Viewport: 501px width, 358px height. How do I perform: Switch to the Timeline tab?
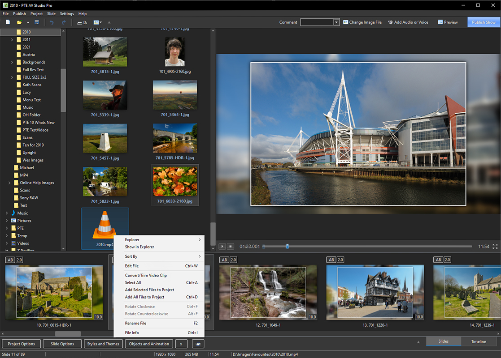pyautogui.click(x=478, y=341)
